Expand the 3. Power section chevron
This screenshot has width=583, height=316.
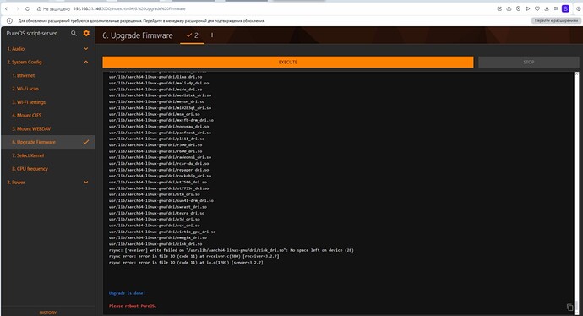pos(86,183)
